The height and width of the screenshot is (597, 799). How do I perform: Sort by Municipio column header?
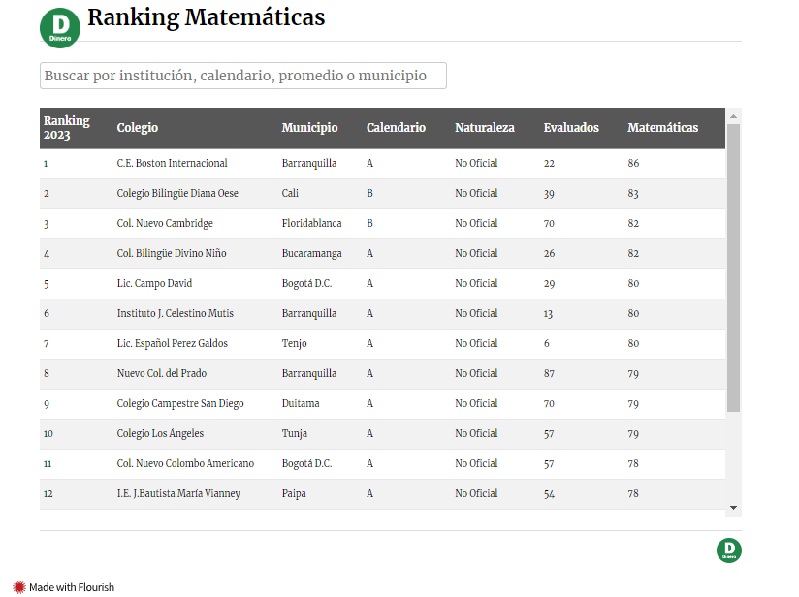pos(309,128)
